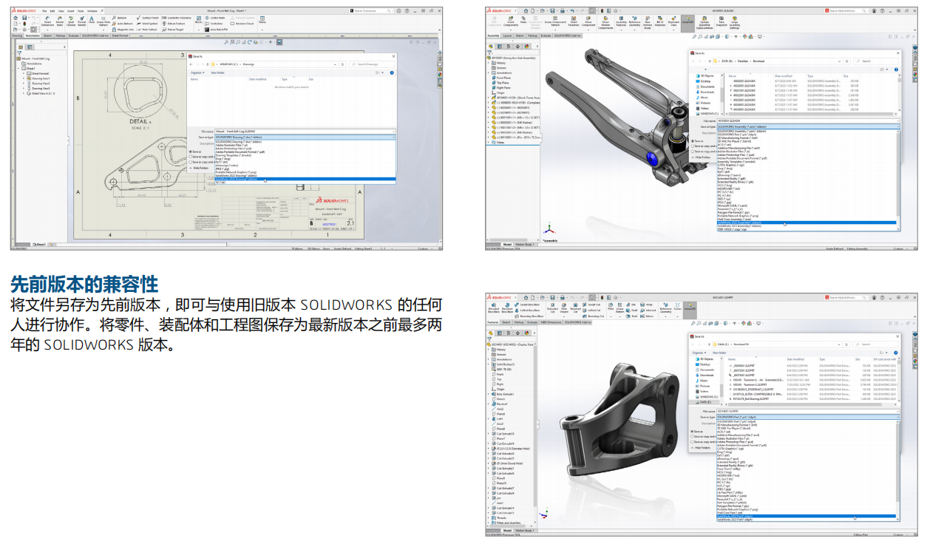Click the Geometric Tolerance tool
Screen dimensions: 927x544
[x=177, y=18]
